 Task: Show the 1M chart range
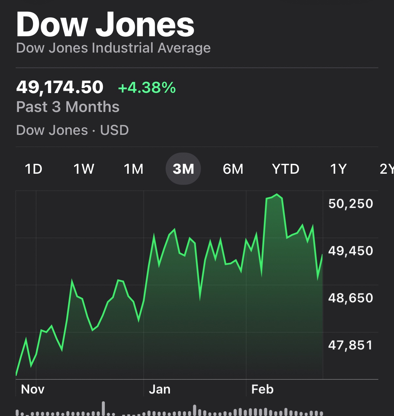point(134,169)
